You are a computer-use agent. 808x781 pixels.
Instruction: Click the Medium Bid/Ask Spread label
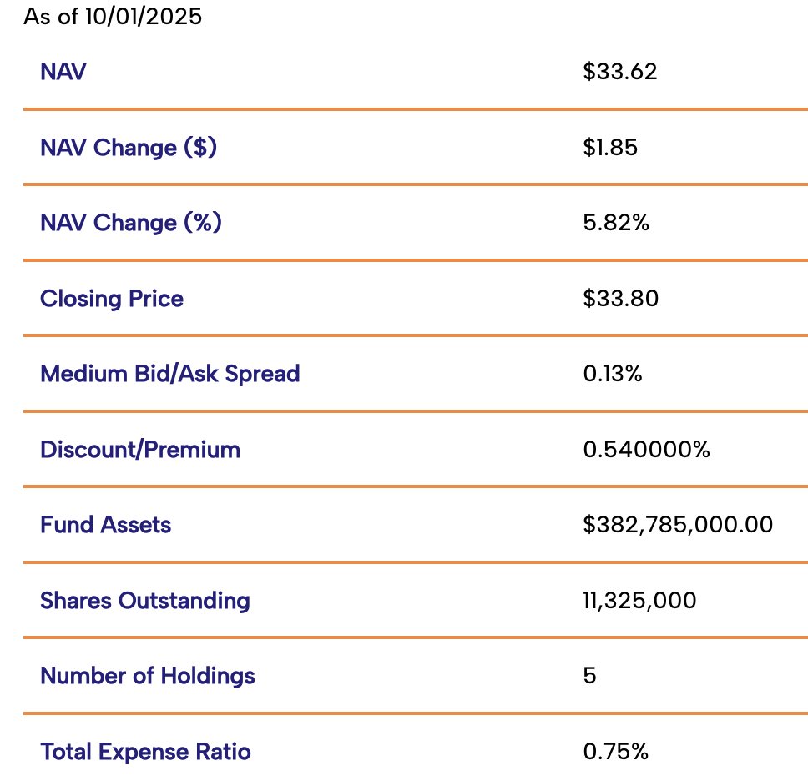click(x=170, y=374)
